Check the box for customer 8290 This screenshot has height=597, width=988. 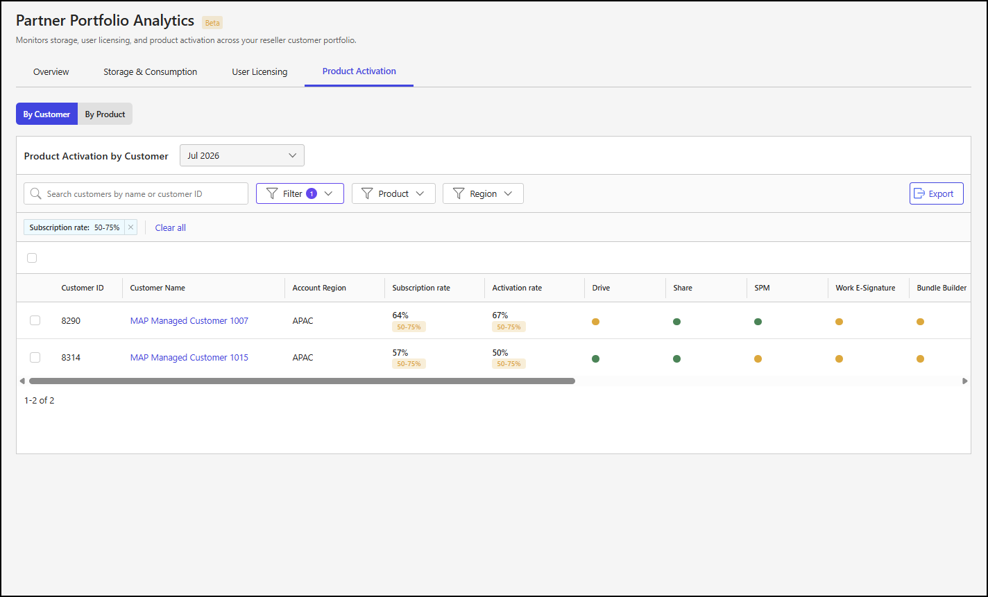pos(35,320)
